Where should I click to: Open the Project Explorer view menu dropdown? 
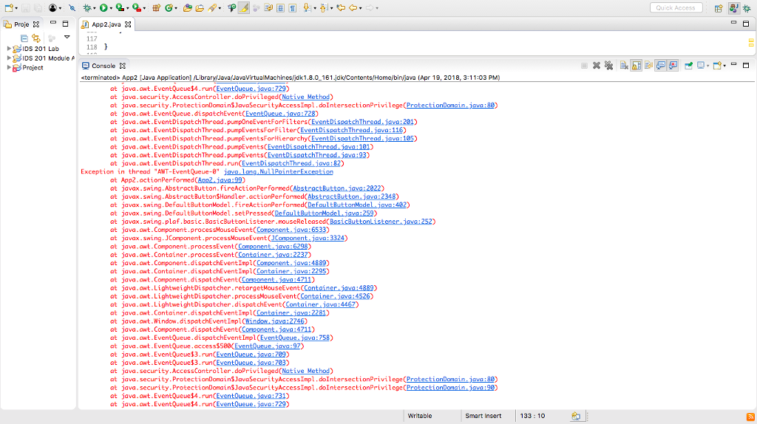pos(67,37)
